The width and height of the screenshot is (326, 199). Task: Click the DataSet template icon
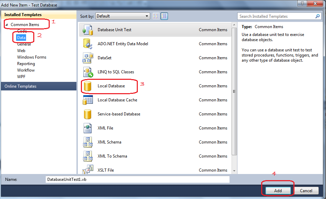click(x=87, y=58)
